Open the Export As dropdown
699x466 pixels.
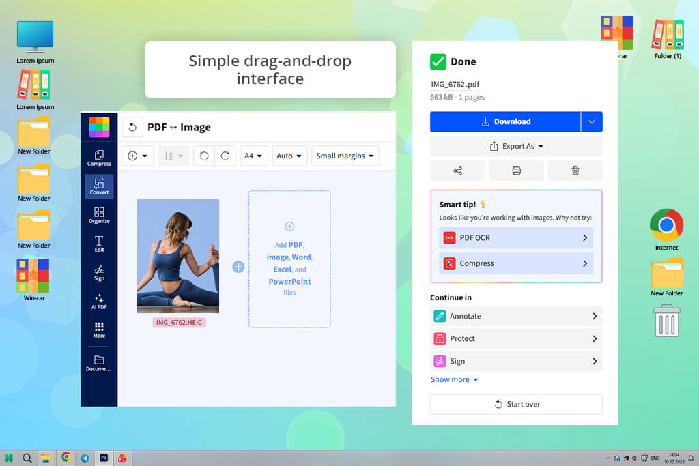coord(516,146)
